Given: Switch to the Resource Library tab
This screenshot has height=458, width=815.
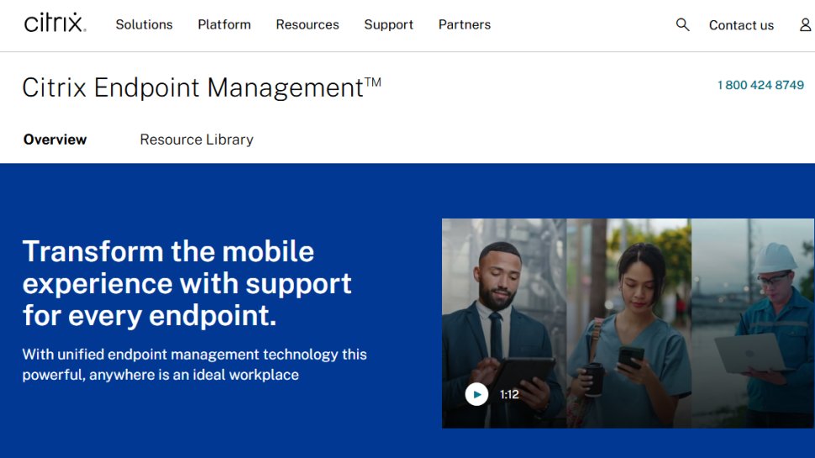Looking at the screenshot, I should click(x=197, y=140).
